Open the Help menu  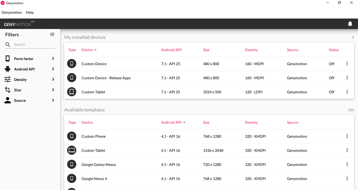pyautogui.click(x=30, y=12)
